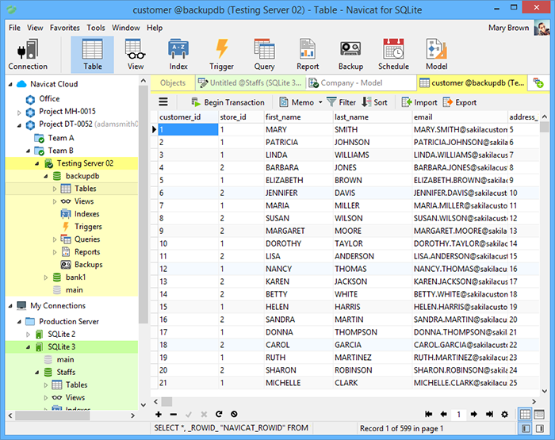The width and height of the screenshot is (555, 440).
Task: Toggle the right information pane
Action: pyautogui.click(x=539, y=429)
